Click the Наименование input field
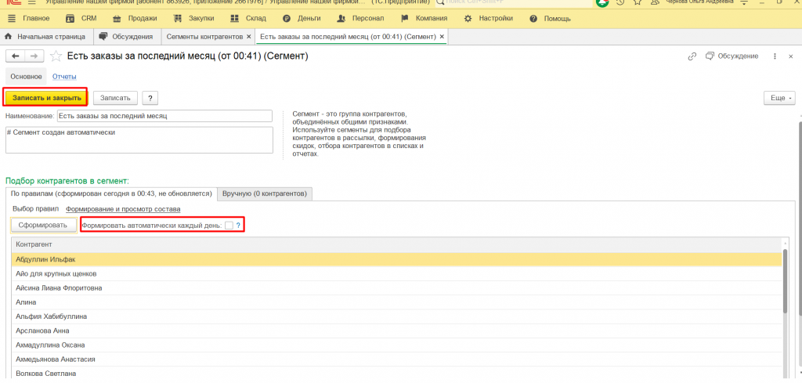Image resolution: width=802 pixels, height=383 pixels. click(164, 116)
